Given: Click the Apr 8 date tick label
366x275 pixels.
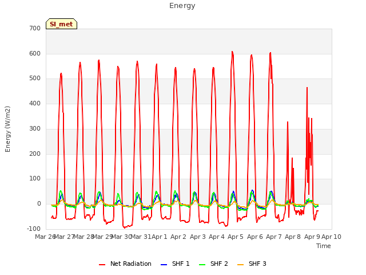Looking at the screenshot, I should (293, 237).
